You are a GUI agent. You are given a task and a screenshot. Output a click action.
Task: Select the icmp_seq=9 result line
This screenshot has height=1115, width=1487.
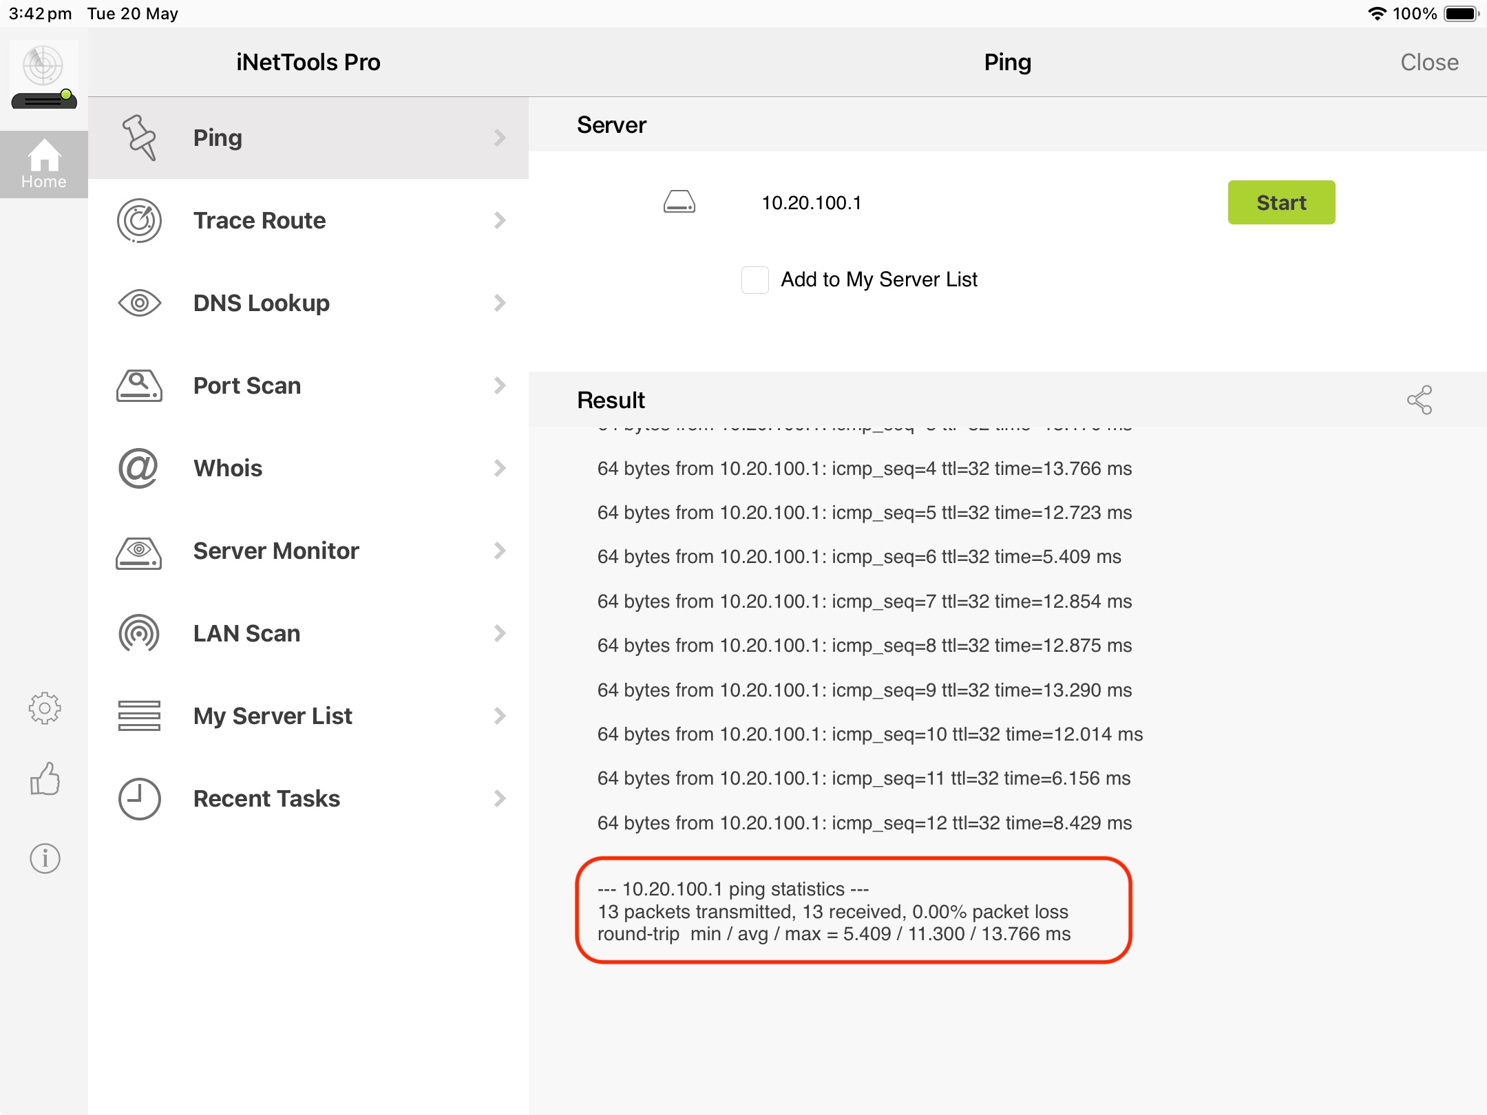(865, 690)
